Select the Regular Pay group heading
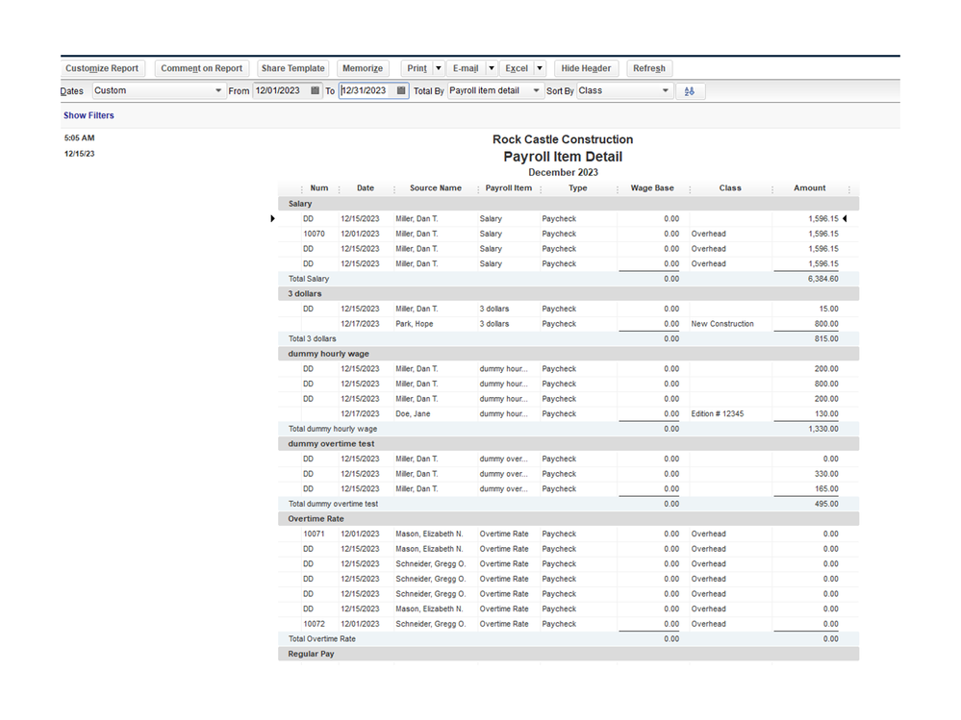Image resolution: width=961 pixels, height=720 pixels. click(569, 654)
